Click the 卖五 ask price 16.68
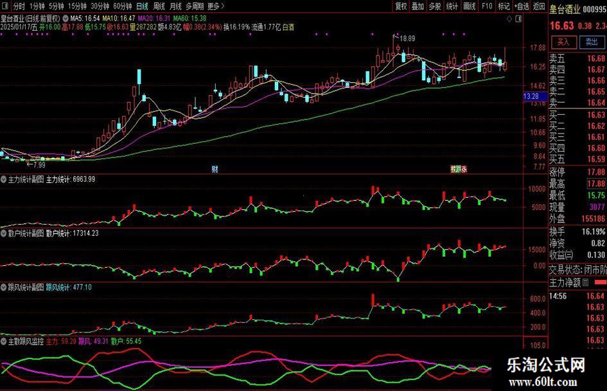The height and width of the screenshot is (391, 607). 596,58
